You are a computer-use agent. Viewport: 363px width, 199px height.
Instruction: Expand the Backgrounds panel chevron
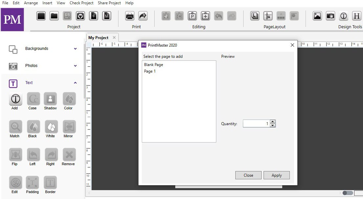tap(75, 49)
